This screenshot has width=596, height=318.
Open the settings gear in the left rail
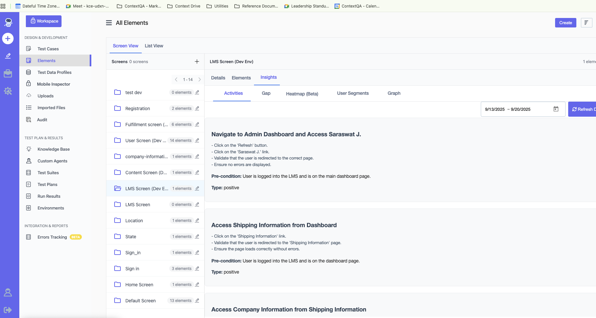tap(8, 91)
